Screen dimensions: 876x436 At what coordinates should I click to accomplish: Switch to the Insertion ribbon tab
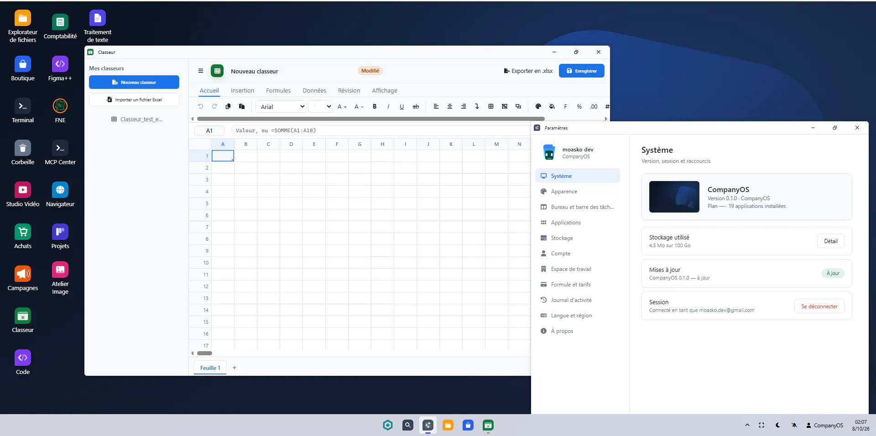coord(242,90)
